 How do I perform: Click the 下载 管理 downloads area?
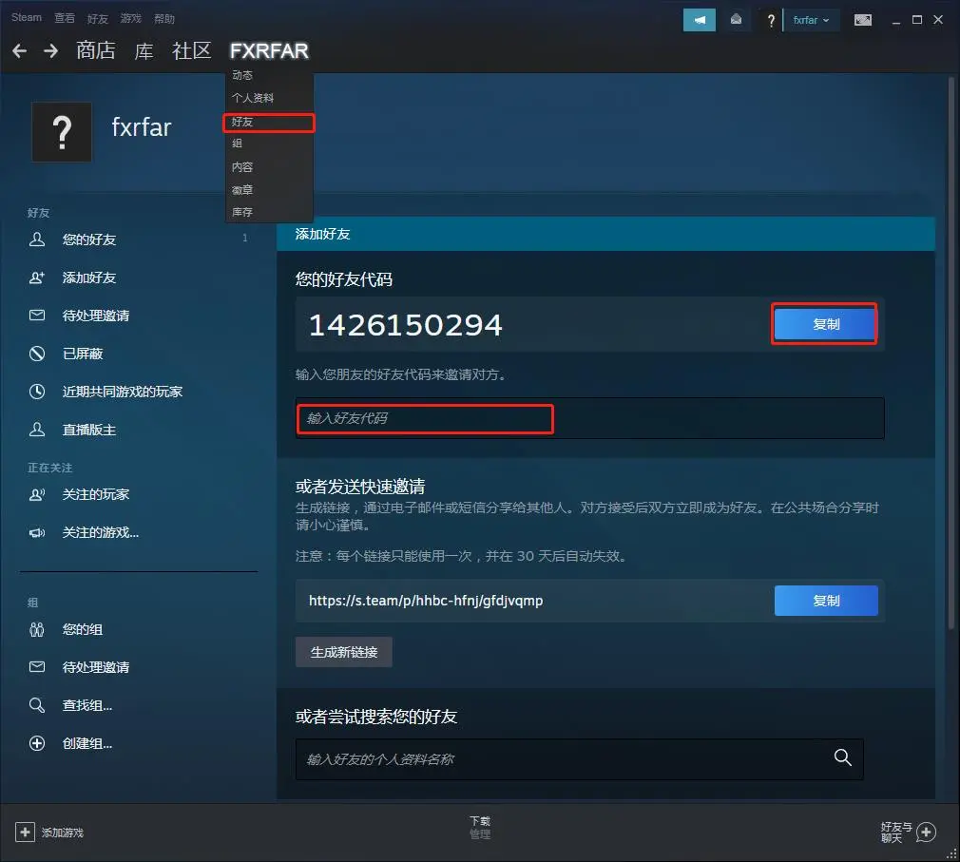point(480,827)
